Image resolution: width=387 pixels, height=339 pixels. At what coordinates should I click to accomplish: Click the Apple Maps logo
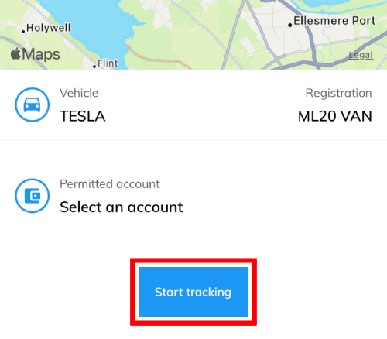[35, 54]
